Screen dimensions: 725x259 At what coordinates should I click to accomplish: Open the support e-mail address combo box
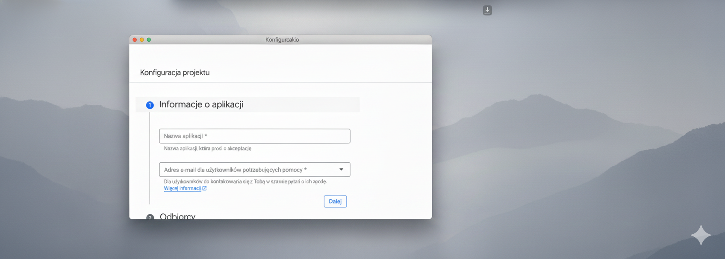click(248, 170)
